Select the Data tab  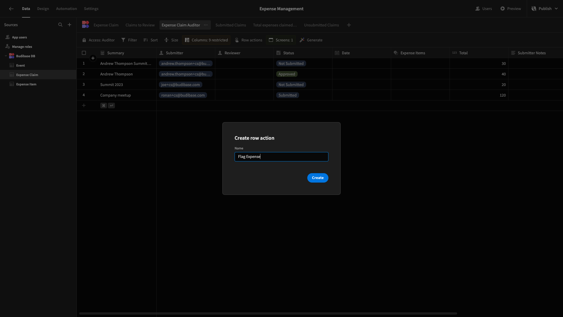point(26,9)
